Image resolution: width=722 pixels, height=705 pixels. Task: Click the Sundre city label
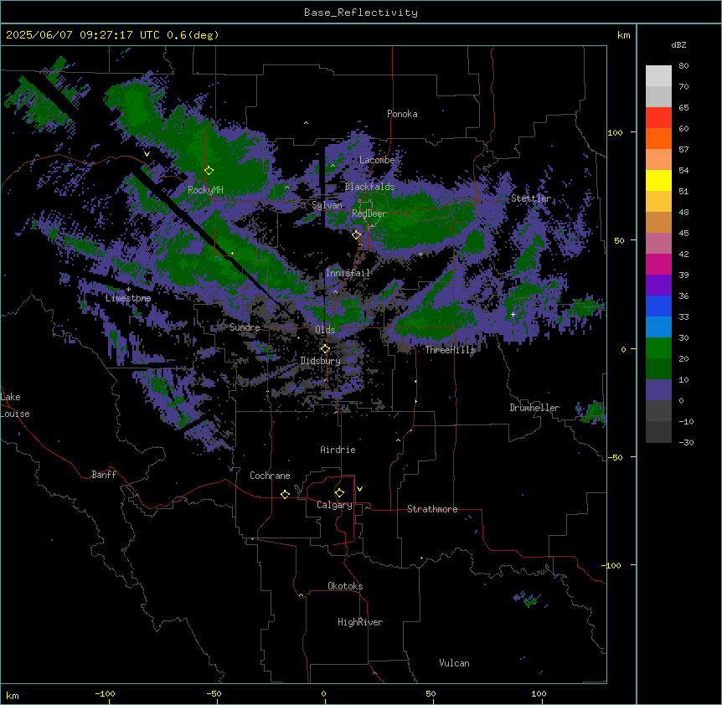pyautogui.click(x=245, y=327)
